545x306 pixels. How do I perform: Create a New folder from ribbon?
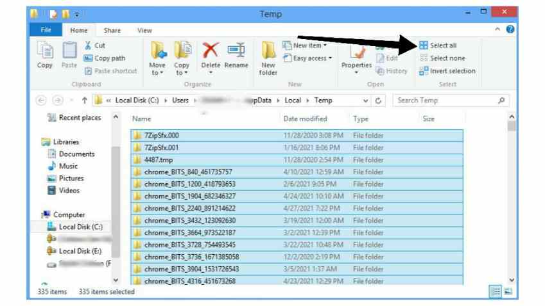click(268, 58)
